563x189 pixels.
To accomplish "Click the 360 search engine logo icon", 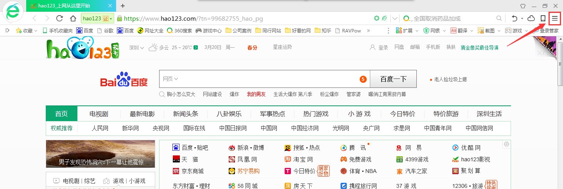I will (x=407, y=18).
